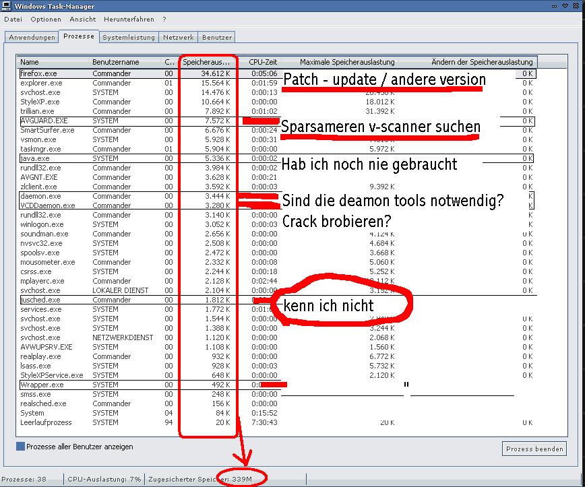The height and width of the screenshot is (487, 585).
Task: Open the Optionen menu
Action: pos(46,19)
